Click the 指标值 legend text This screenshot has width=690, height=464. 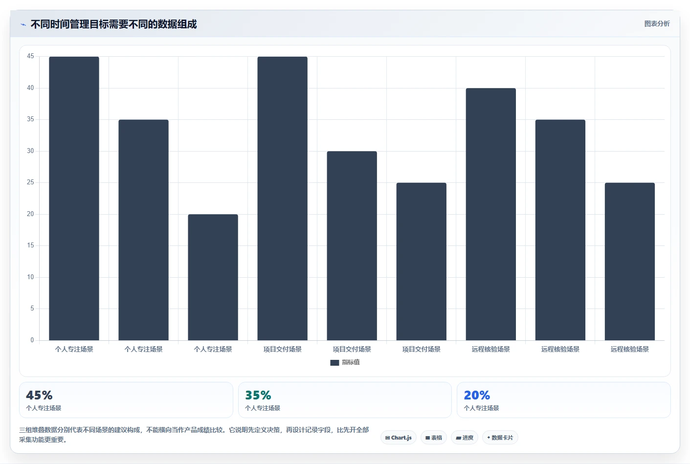point(351,362)
